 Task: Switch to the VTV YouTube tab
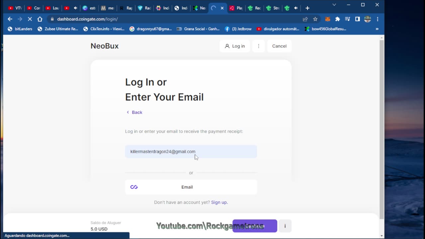pyautogui.click(x=15, y=8)
